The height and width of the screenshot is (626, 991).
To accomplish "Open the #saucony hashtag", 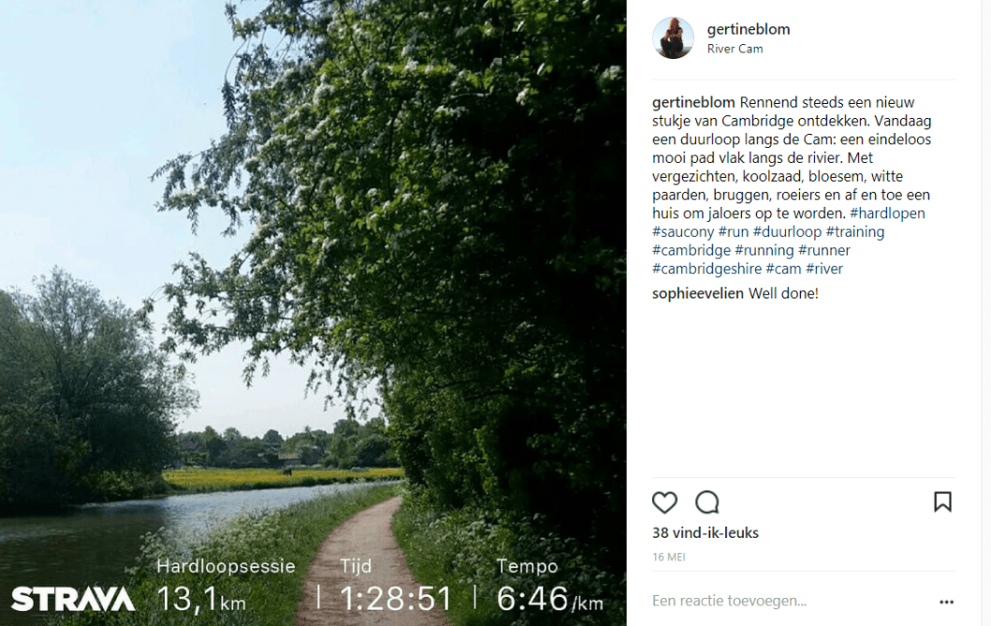I will click(682, 232).
